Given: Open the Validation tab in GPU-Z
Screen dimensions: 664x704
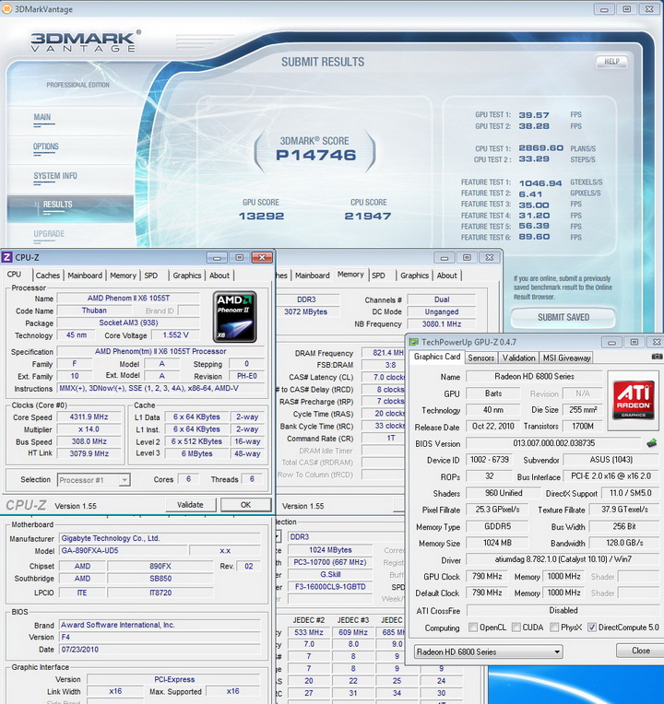Looking at the screenshot, I should click(518, 358).
